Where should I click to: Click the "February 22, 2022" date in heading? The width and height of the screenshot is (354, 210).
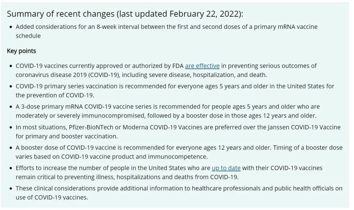(205, 14)
